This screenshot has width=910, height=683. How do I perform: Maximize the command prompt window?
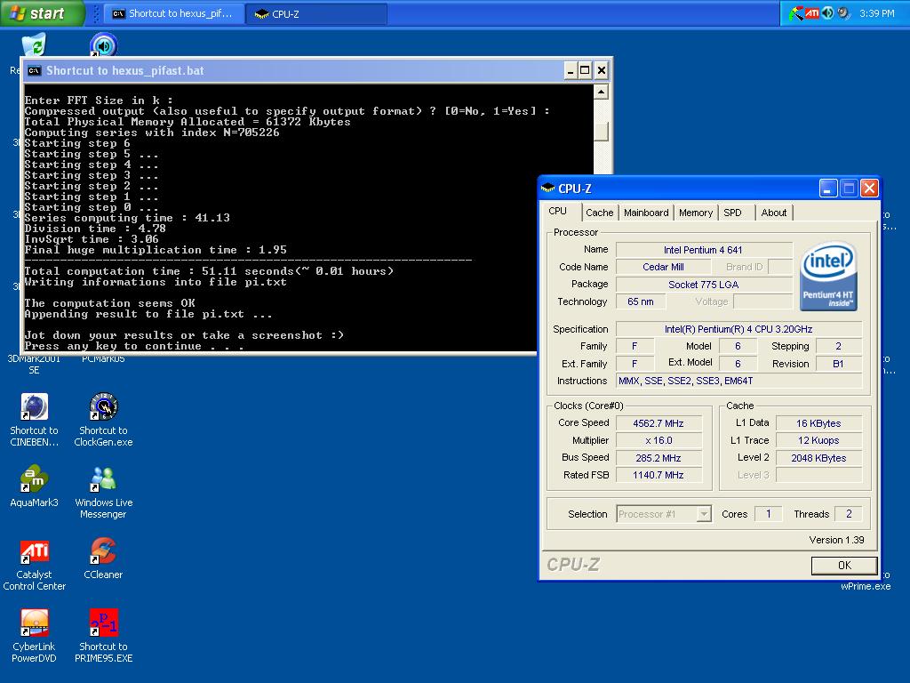585,71
